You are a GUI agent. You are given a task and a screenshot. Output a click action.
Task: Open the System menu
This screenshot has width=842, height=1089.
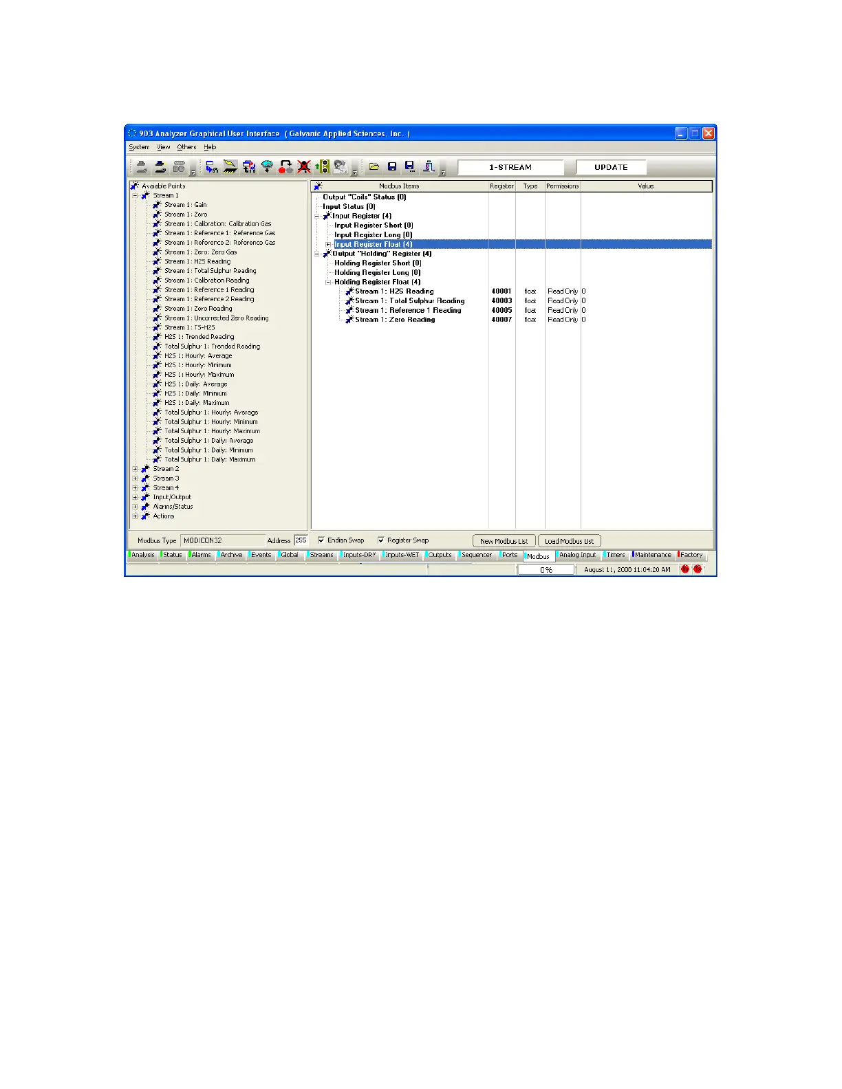coord(139,147)
